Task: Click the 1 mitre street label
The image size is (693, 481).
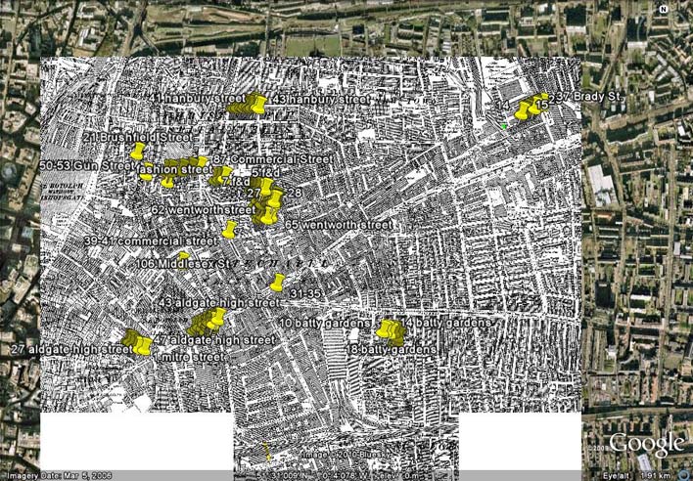Action: coord(191,358)
